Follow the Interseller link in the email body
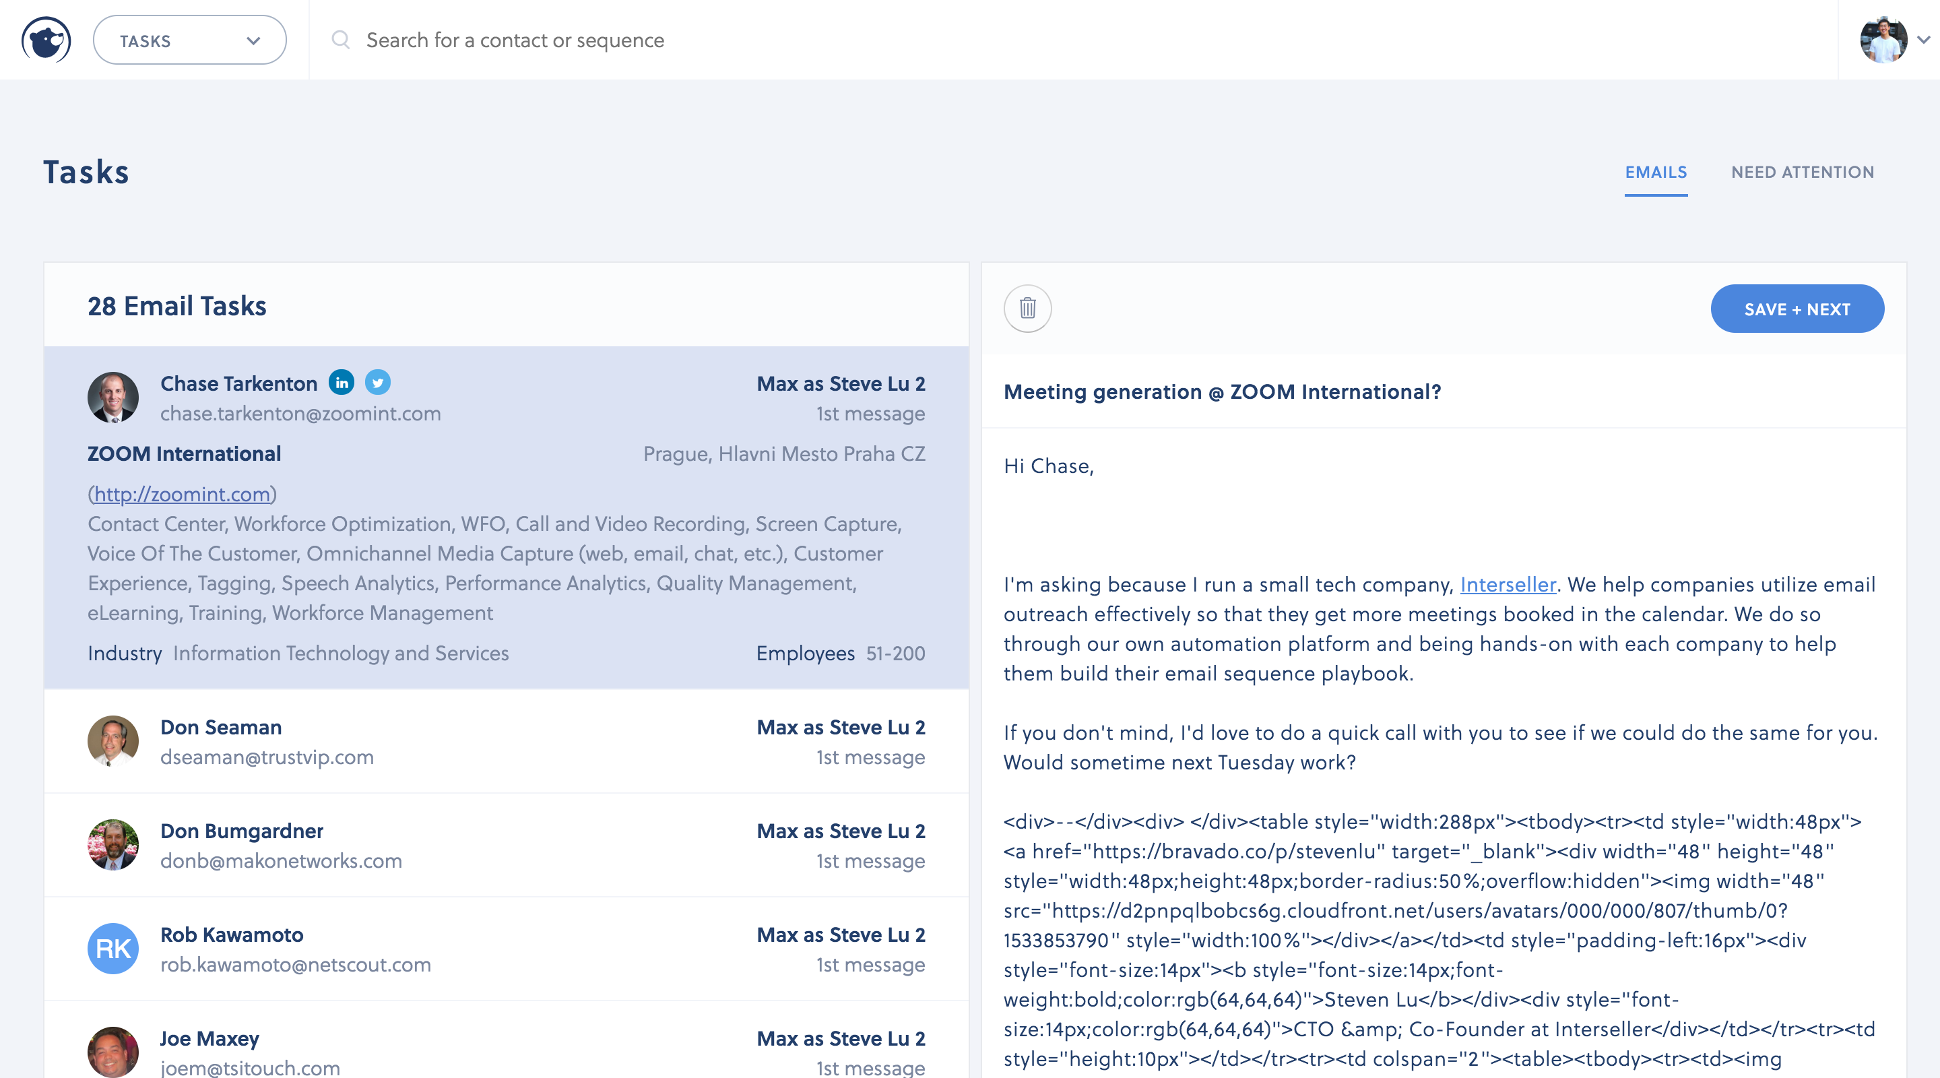Image resolution: width=1940 pixels, height=1078 pixels. point(1508,585)
